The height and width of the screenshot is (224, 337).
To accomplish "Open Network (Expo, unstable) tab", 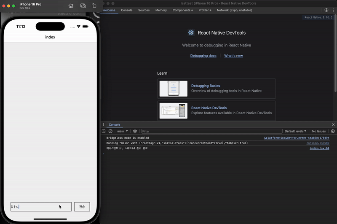I will point(235,10).
